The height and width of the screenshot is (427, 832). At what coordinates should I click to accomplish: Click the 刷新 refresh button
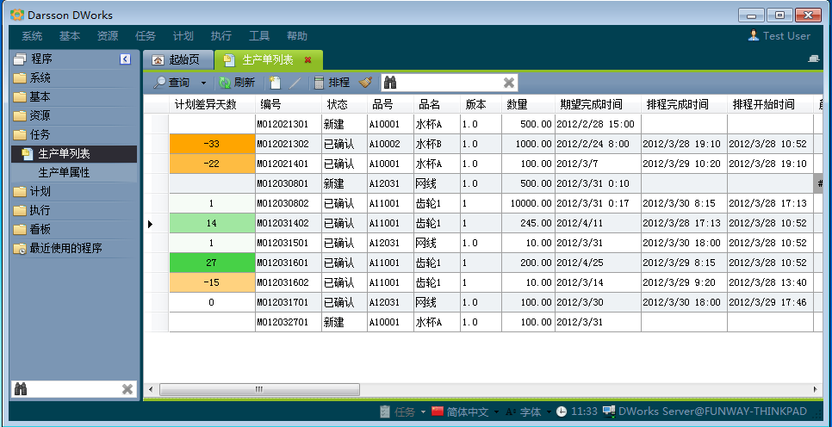[237, 83]
